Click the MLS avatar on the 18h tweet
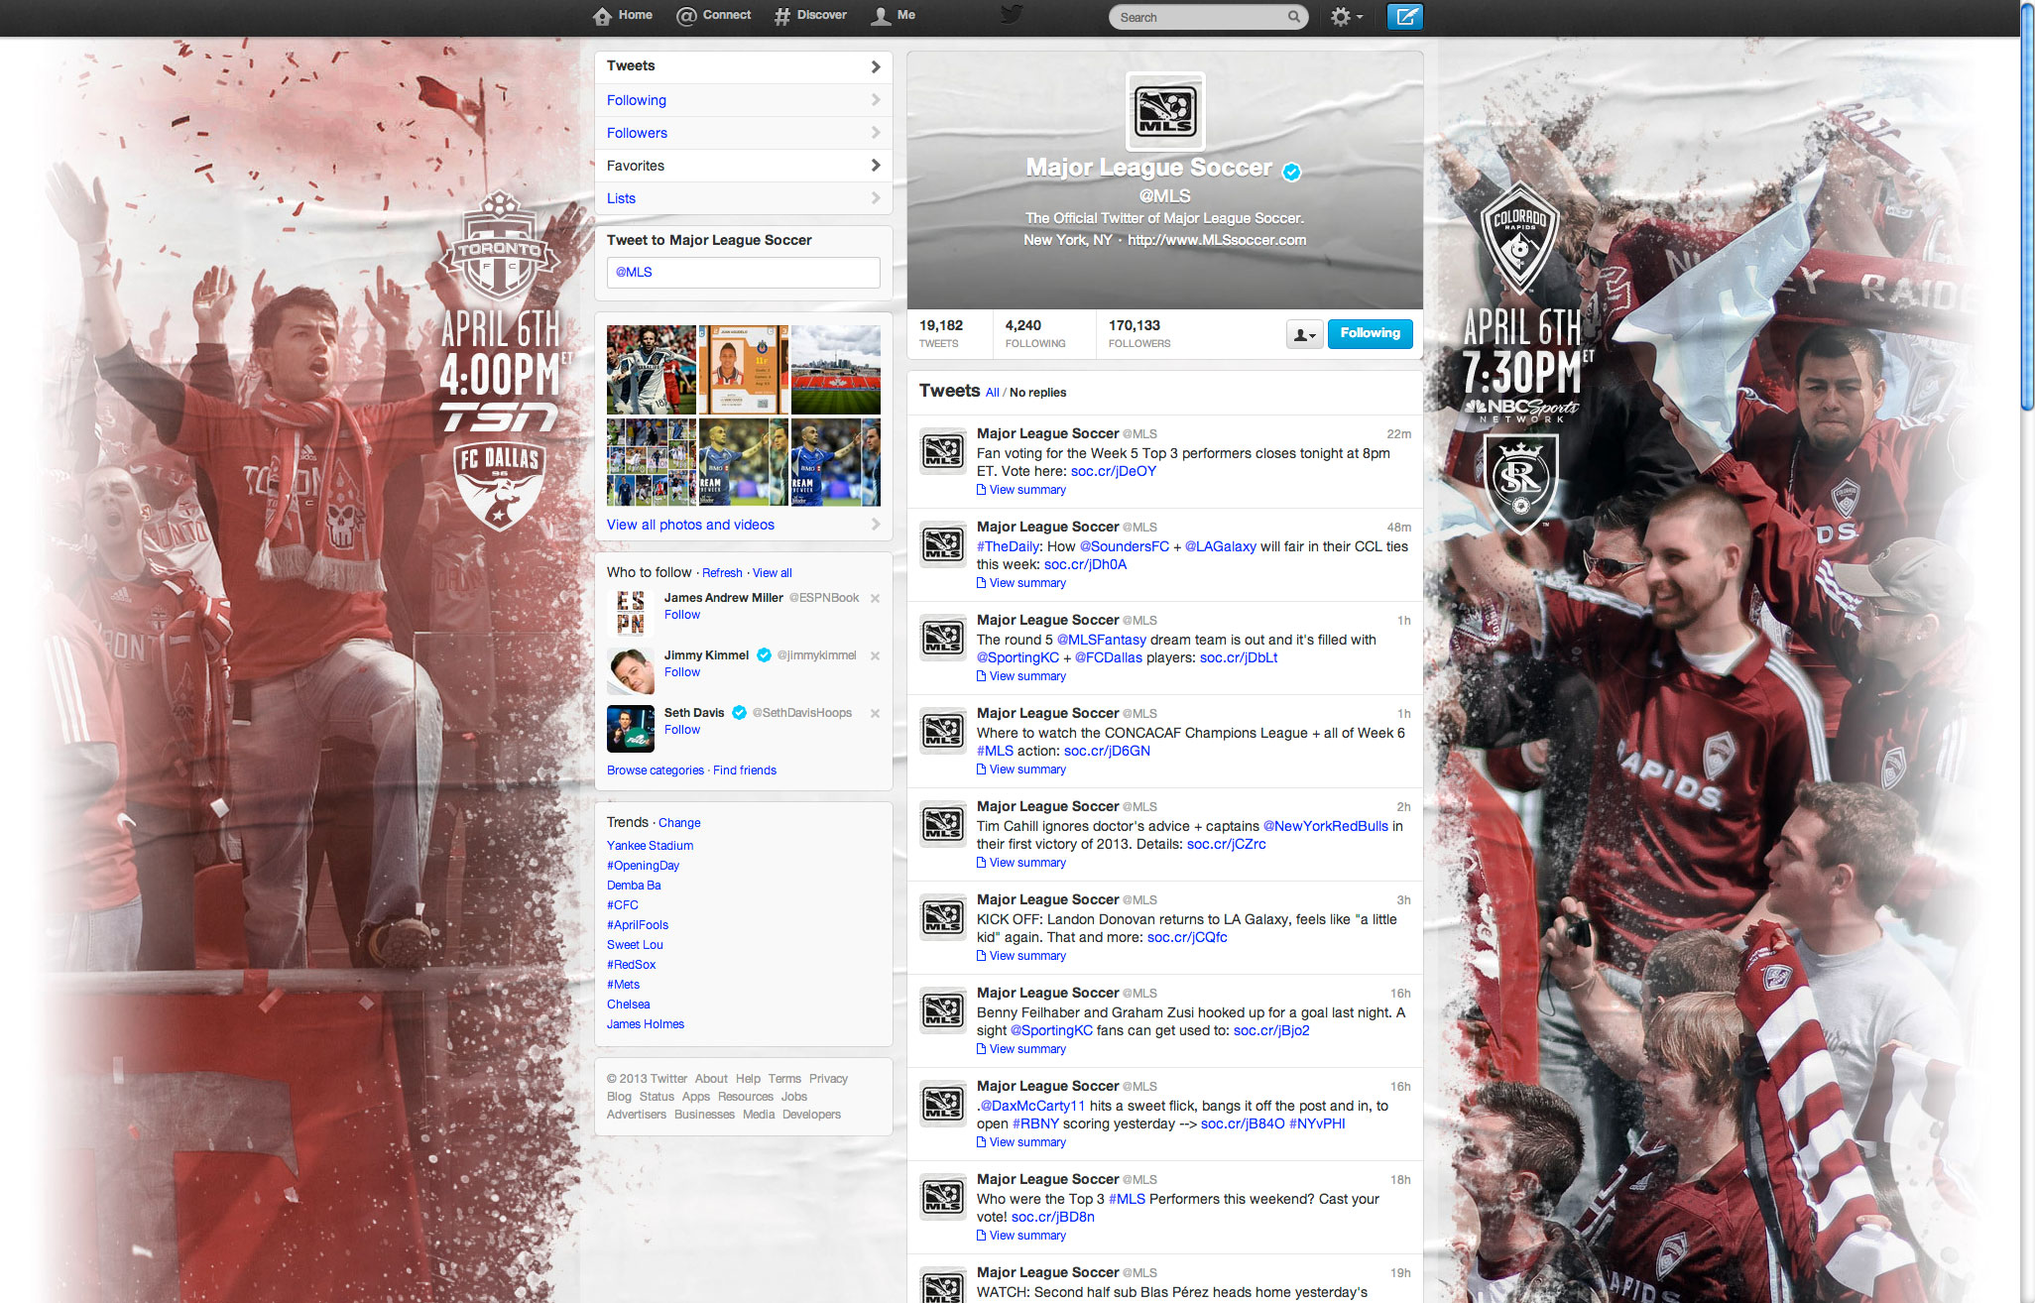This screenshot has width=2035, height=1303. pyautogui.click(x=943, y=1197)
